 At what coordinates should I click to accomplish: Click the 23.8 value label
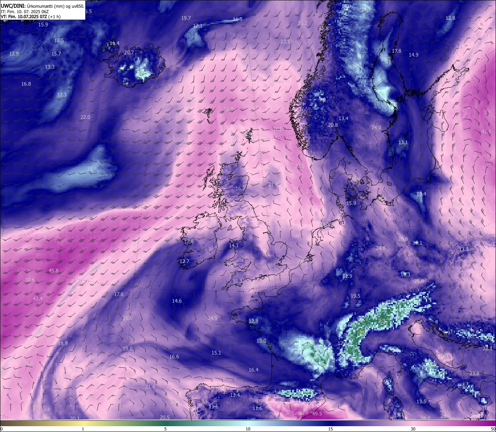pyautogui.click(x=474, y=373)
